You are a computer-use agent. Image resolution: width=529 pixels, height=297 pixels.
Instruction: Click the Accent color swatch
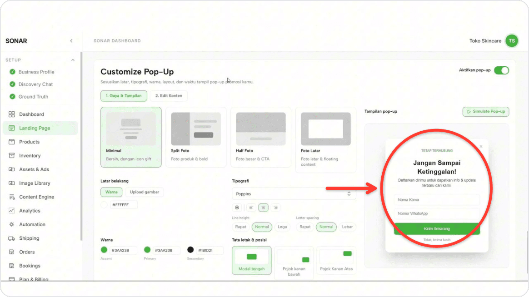[104, 250]
